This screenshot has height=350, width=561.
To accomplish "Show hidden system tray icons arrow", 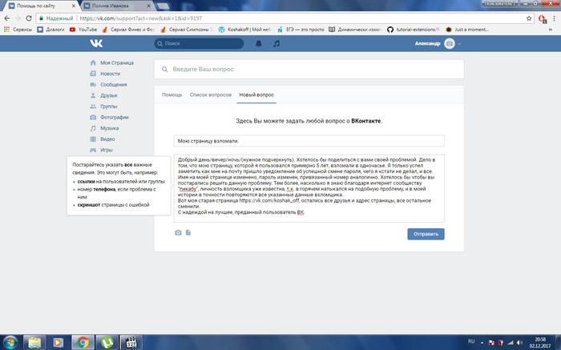I will tap(483, 342).
